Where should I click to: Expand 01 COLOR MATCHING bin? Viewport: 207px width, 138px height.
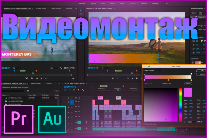3,101
